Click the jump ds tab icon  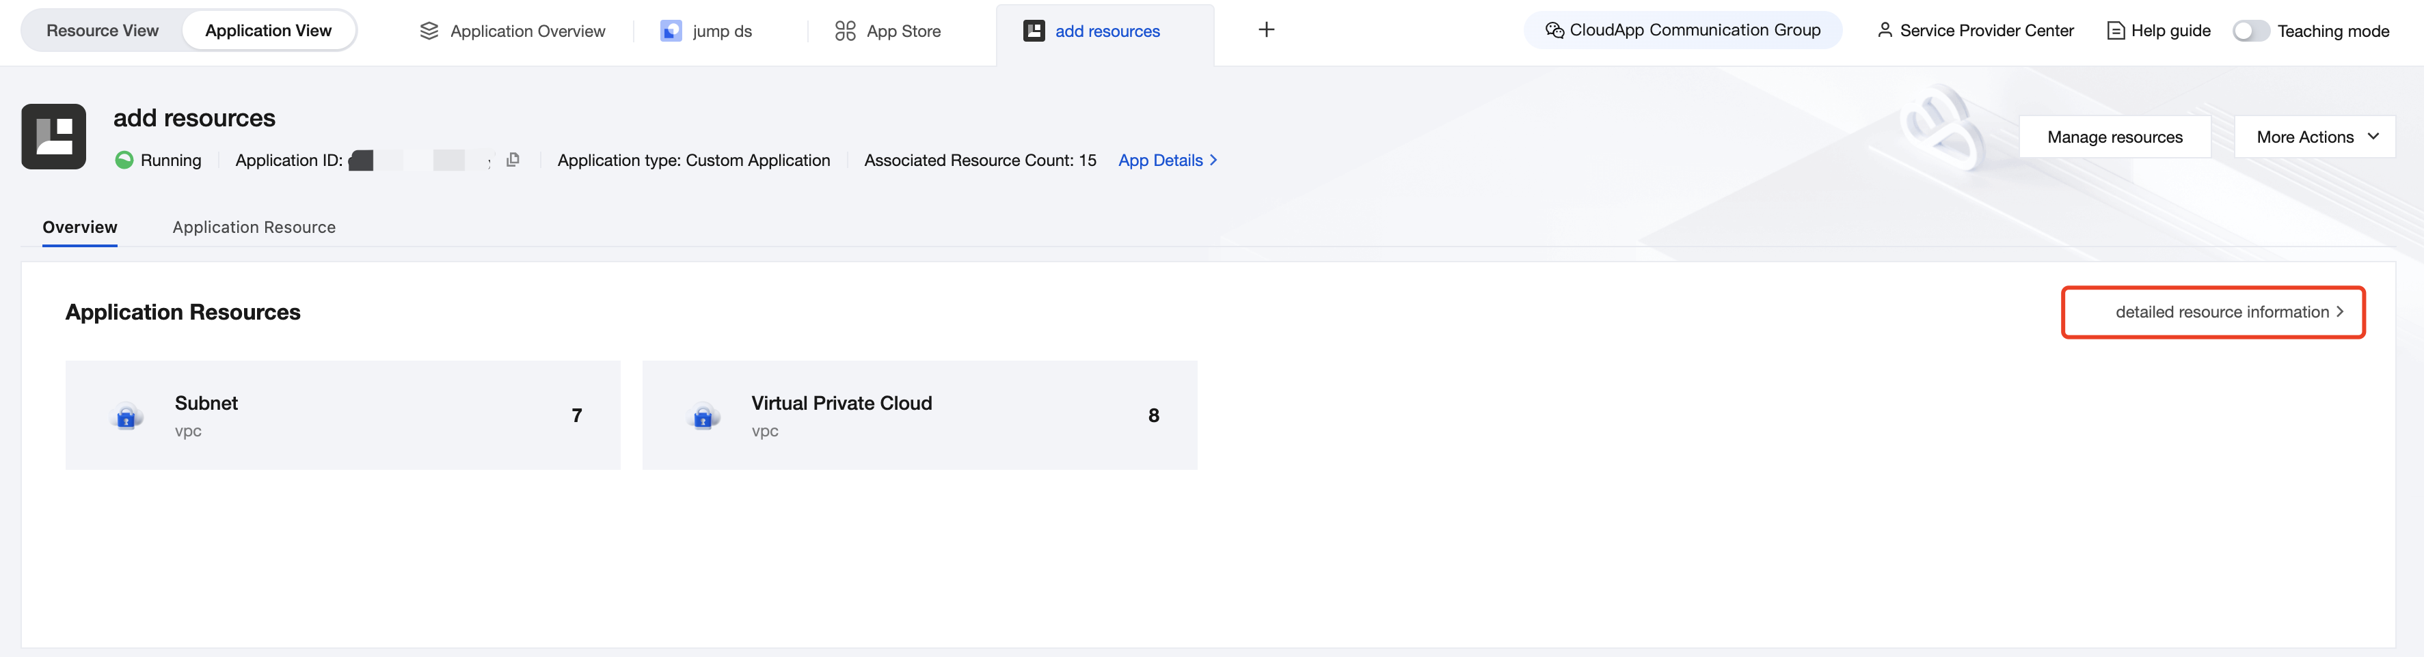click(671, 31)
